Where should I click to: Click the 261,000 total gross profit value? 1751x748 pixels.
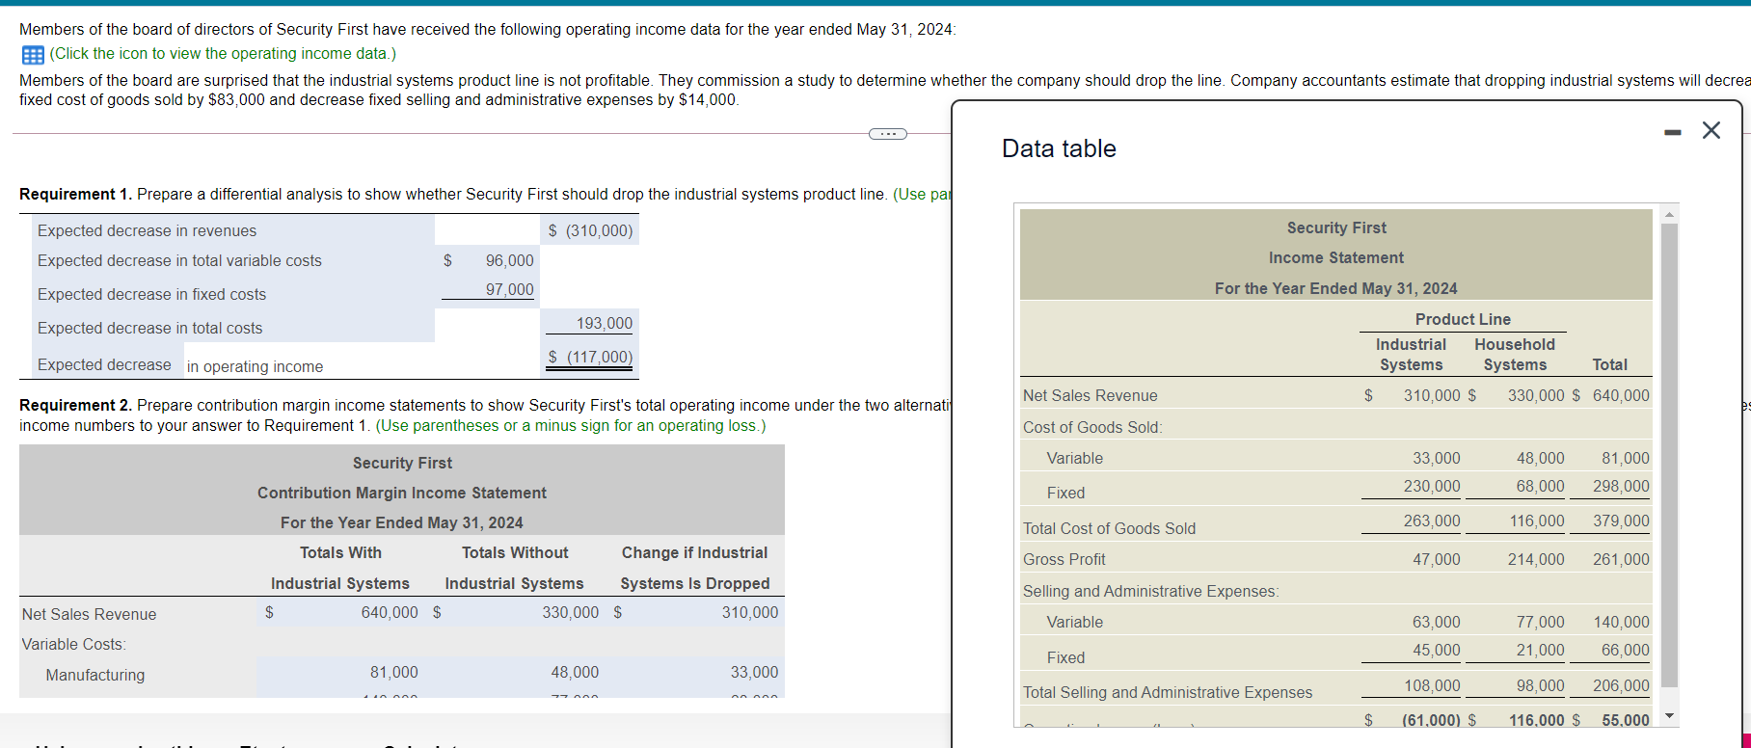click(1621, 559)
